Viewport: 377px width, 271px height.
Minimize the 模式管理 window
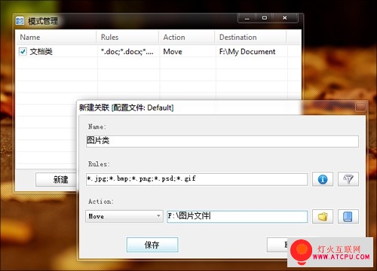[x=247, y=18]
